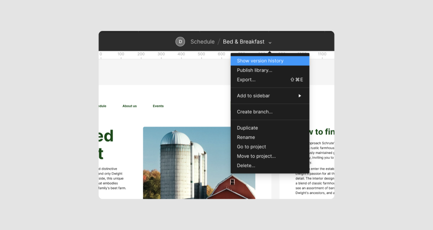Open the file name dropdown chevron
The image size is (433, 230).
270,42
